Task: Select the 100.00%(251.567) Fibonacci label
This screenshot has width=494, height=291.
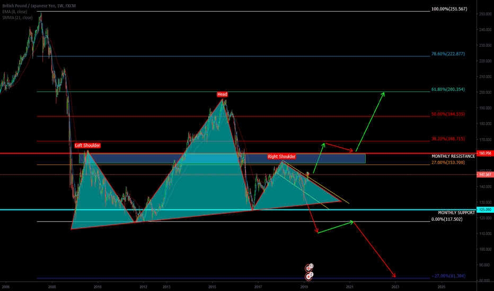Action: (449, 9)
